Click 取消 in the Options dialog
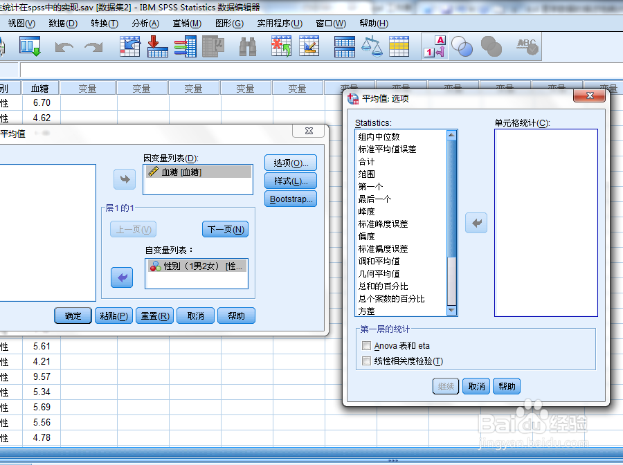The image size is (623, 465). [476, 386]
